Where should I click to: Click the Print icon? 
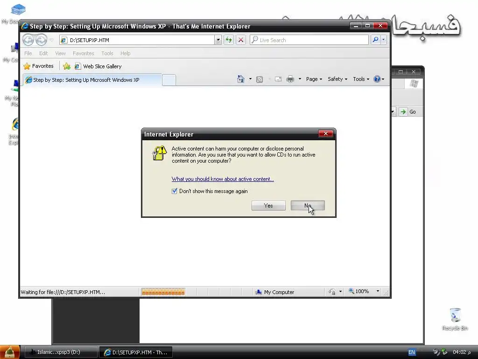290,79
